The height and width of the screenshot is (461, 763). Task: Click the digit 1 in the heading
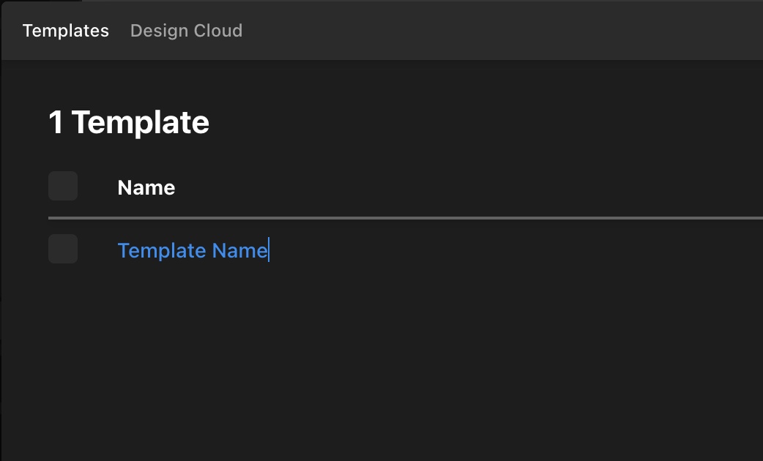pos(56,122)
